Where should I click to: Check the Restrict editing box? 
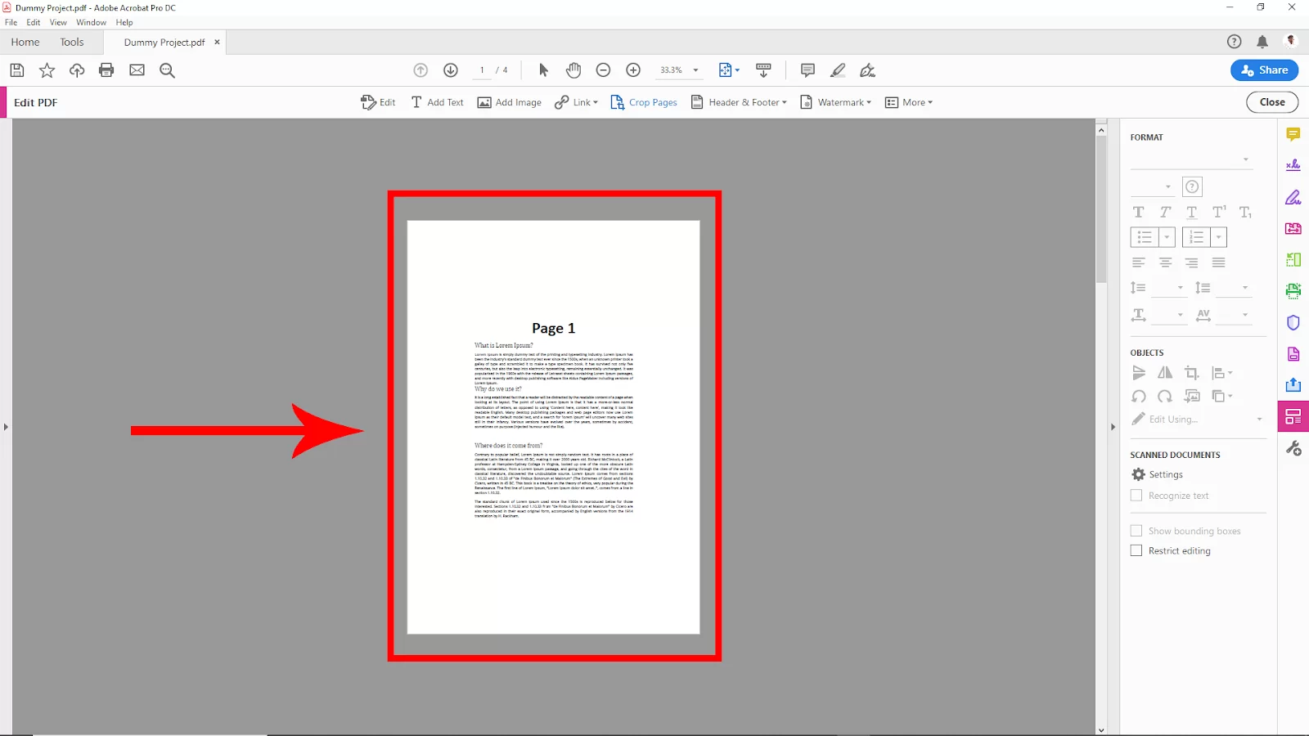(1136, 551)
